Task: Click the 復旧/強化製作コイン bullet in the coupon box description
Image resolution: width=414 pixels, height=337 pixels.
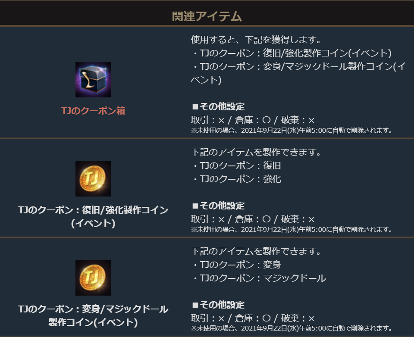Action: (x=292, y=53)
